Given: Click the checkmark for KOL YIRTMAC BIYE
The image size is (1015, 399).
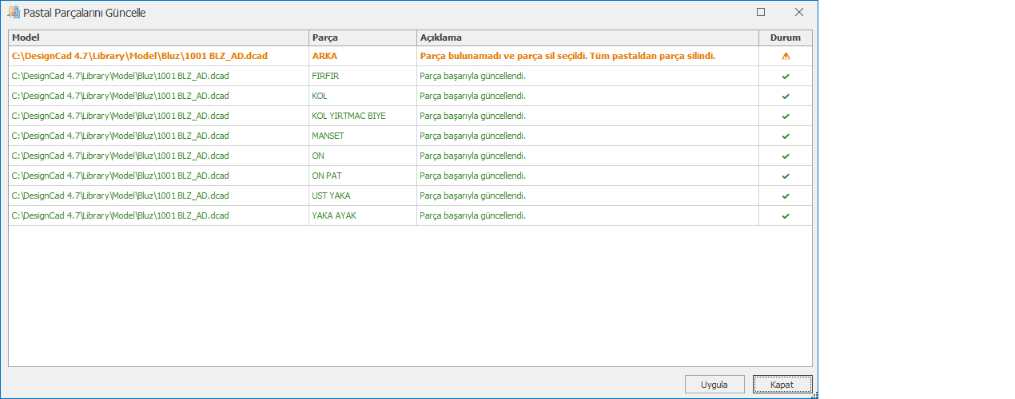Looking at the screenshot, I should (786, 117).
